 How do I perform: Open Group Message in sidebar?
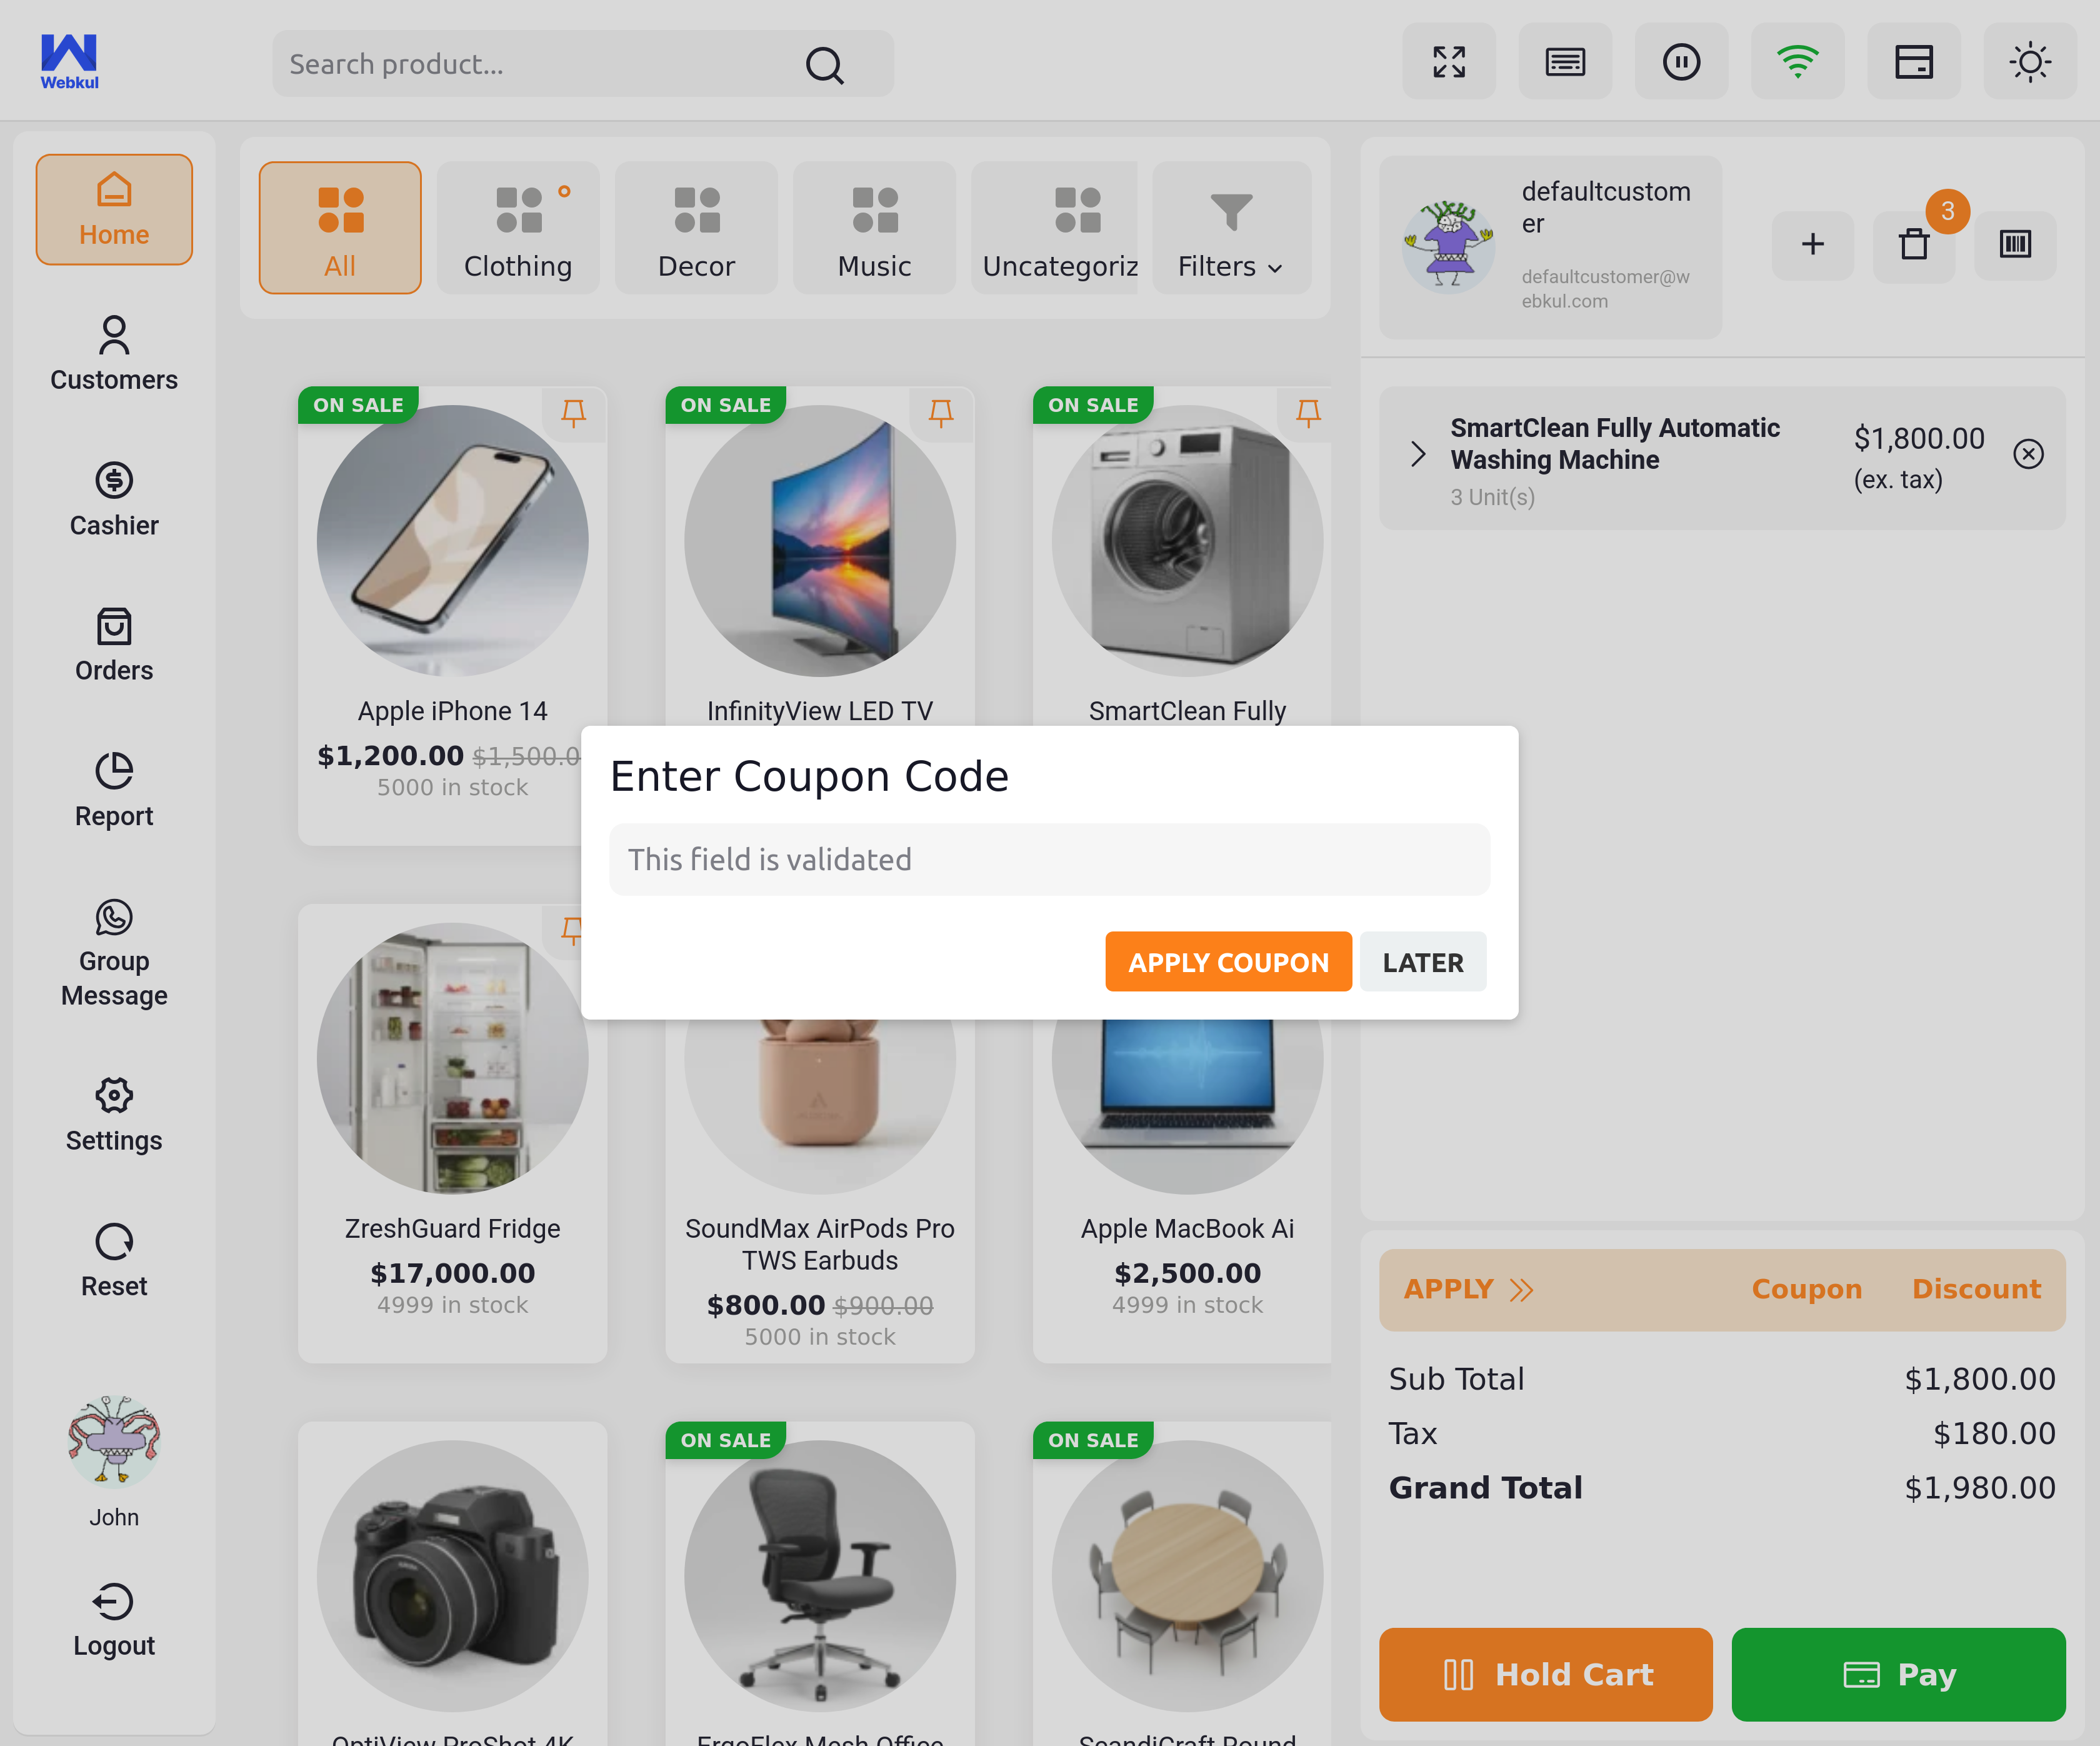click(114, 953)
